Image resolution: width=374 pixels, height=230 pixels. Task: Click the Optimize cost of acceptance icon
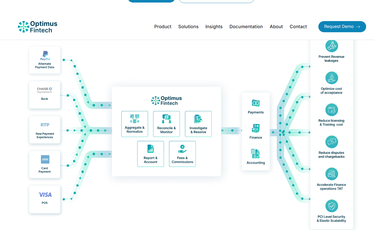(x=332, y=78)
